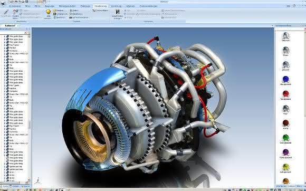Apply the blue sphere material
This screenshot has width=306, height=191.
[285, 79]
